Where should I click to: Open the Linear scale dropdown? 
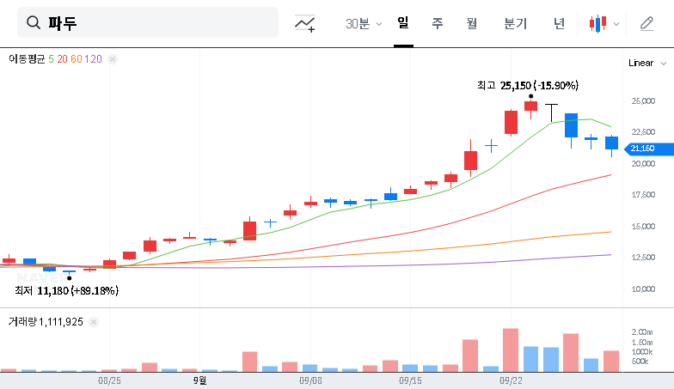tap(647, 64)
